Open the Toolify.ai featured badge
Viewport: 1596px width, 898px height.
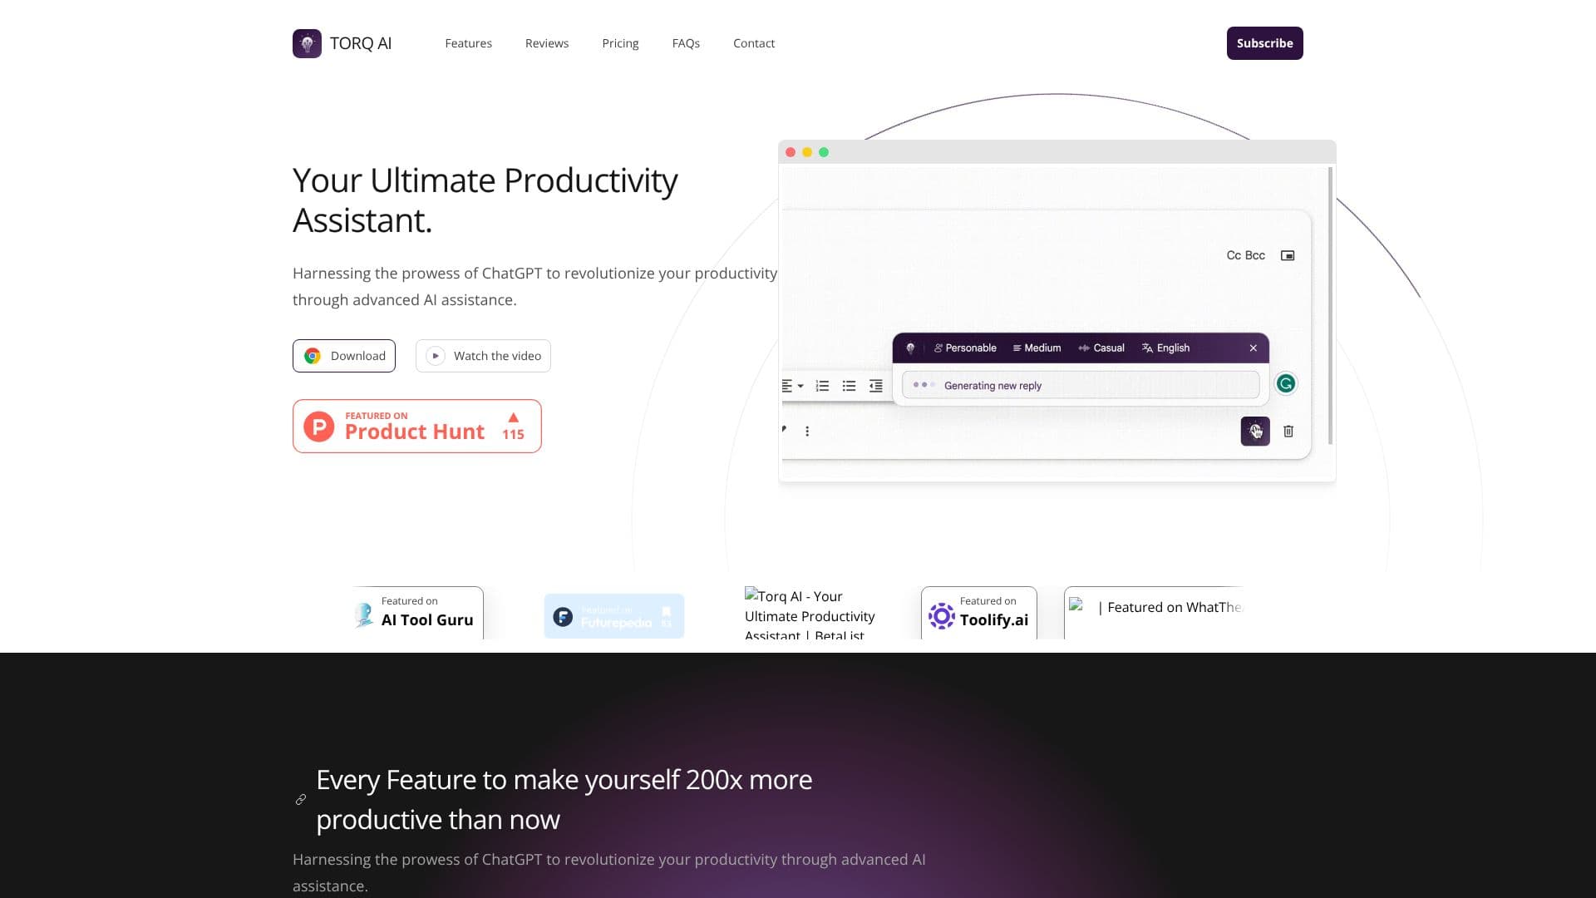pos(978,613)
